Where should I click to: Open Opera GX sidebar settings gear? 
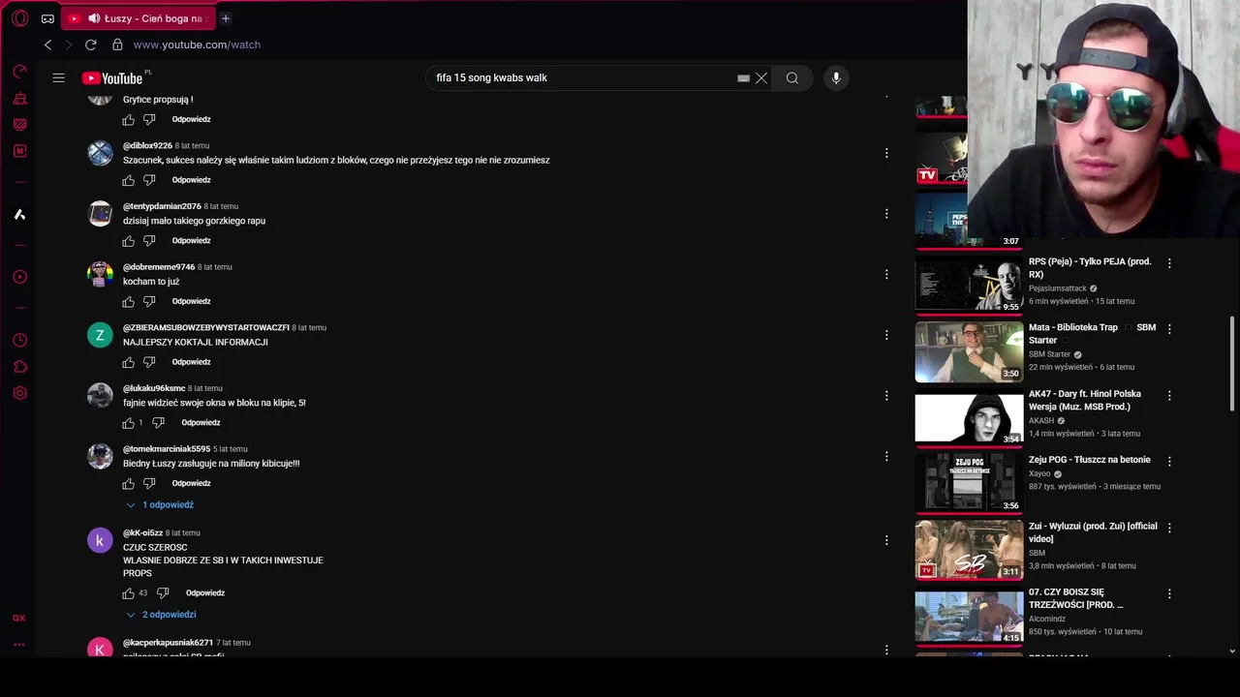[19, 393]
